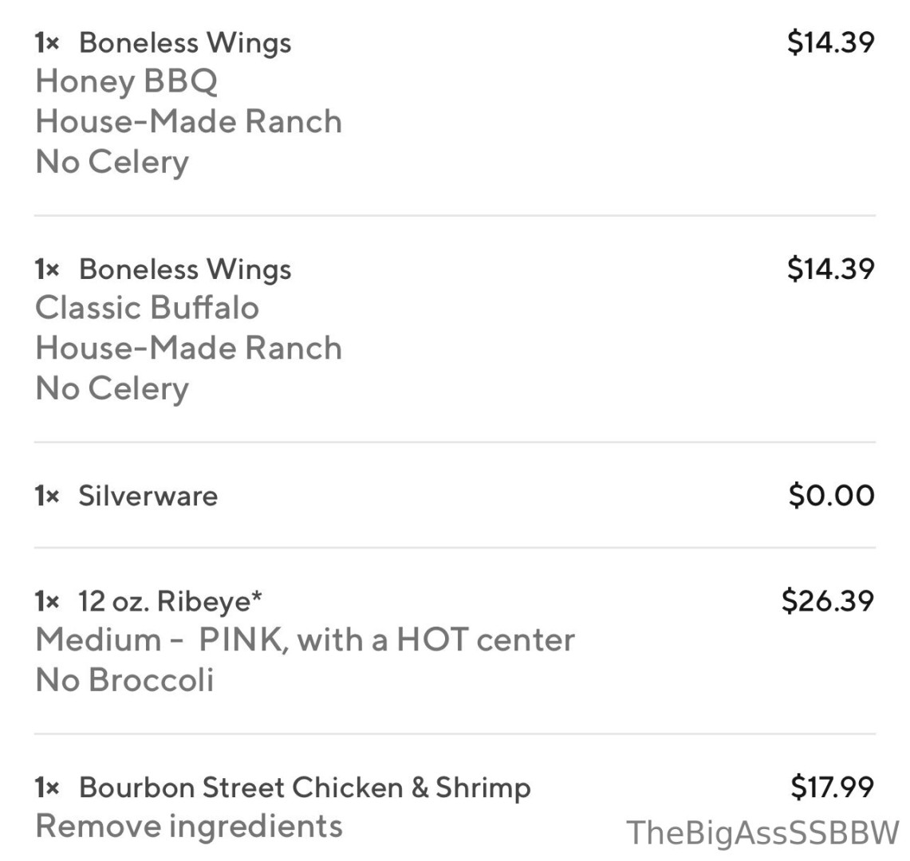This screenshot has width=910, height=861.
Task: Tap House-Made Ranch under Honey BBQ
Action: [188, 122]
